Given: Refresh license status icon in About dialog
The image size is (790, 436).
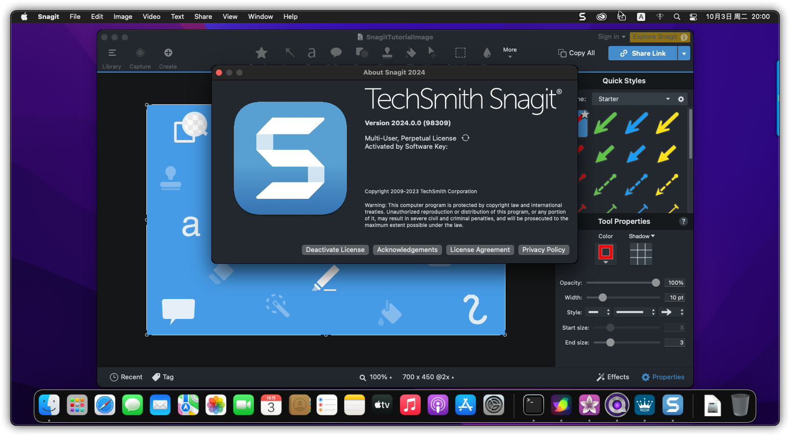Looking at the screenshot, I should [x=466, y=138].
